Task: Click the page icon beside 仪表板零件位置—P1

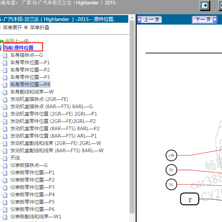Action: [x=5, y=173]
